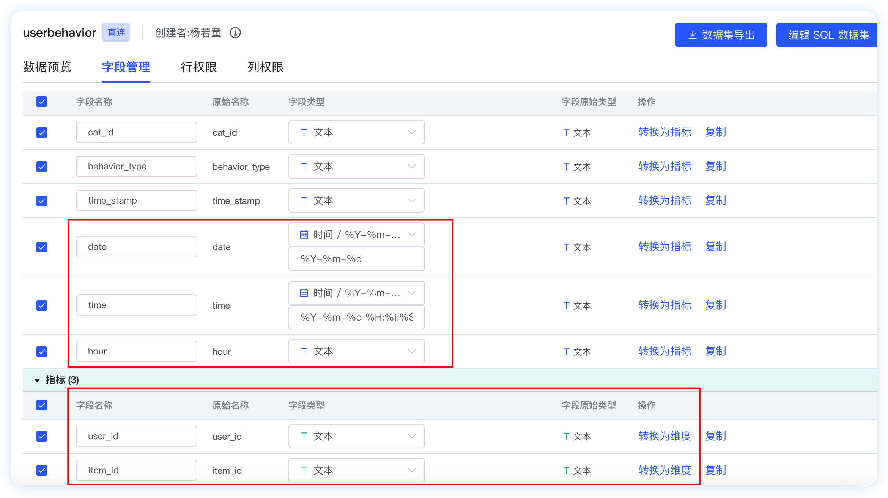Uncheck the hour row checkbox
Image resolution: width=888 pixels, height=498 pixels.
pyautogui.click(x=42, y=352)
